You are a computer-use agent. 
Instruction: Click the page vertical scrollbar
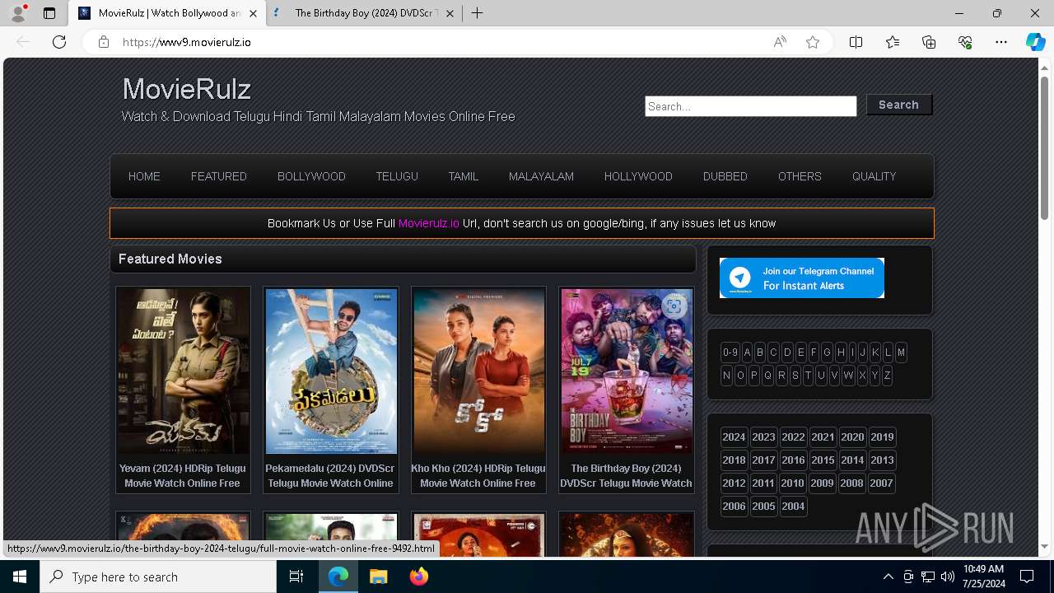point(1045,148)
